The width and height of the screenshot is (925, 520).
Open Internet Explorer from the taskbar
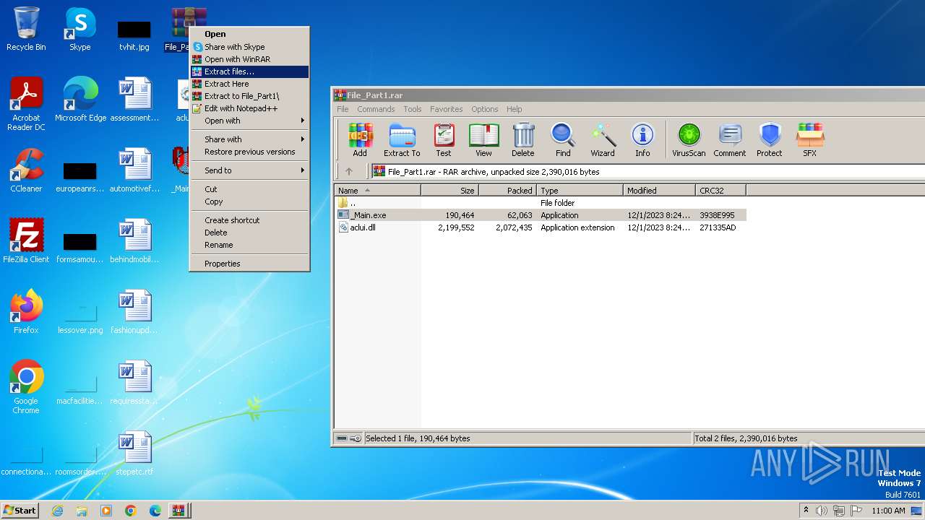point(57,511)
